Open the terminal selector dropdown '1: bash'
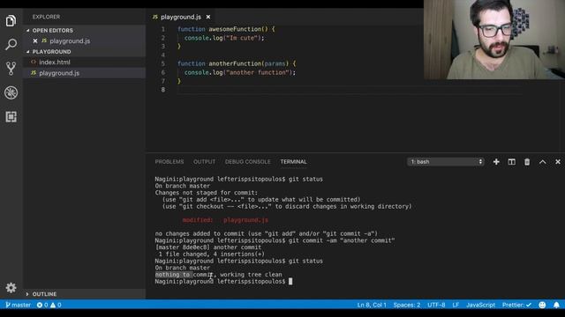The image size is (565, 317). (446, 162)
